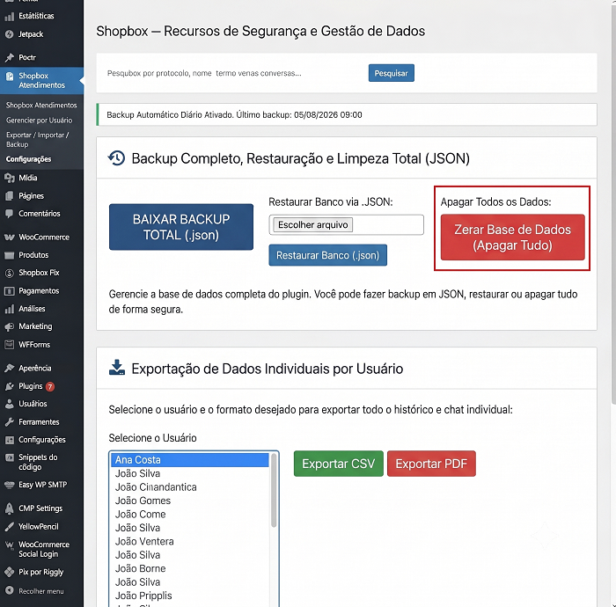Select João Come in user list
Image resolution: width=616 pixels, height=607 pixels.
click(x=190, y=515)
